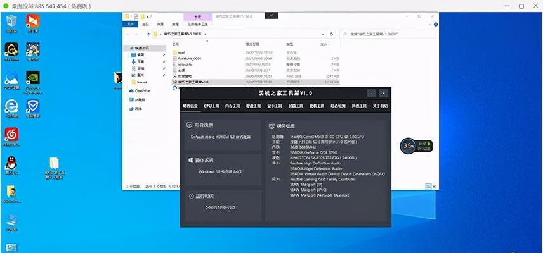
Task: Switch to 内存工具 tab in toolbox
Action: [x=232, y=106]
